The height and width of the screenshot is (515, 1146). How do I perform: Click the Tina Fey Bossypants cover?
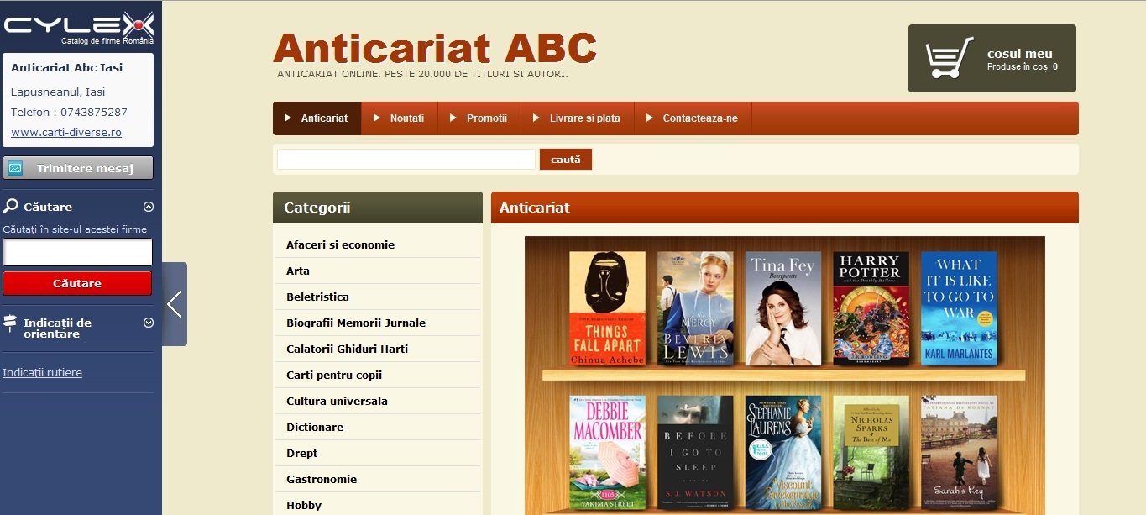click(783, 308)
